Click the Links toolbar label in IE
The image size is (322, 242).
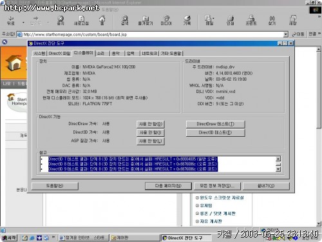[312, 34]
